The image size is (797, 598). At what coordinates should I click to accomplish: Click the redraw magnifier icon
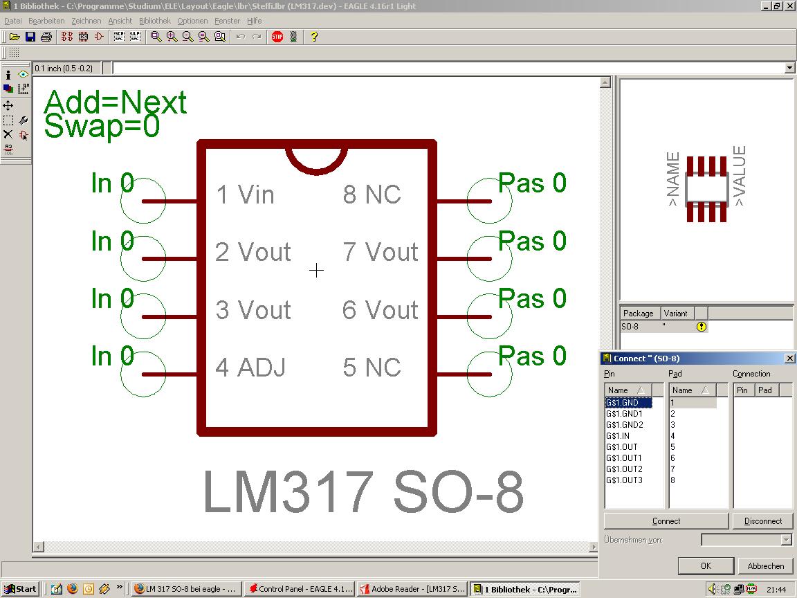click(204, 37)
